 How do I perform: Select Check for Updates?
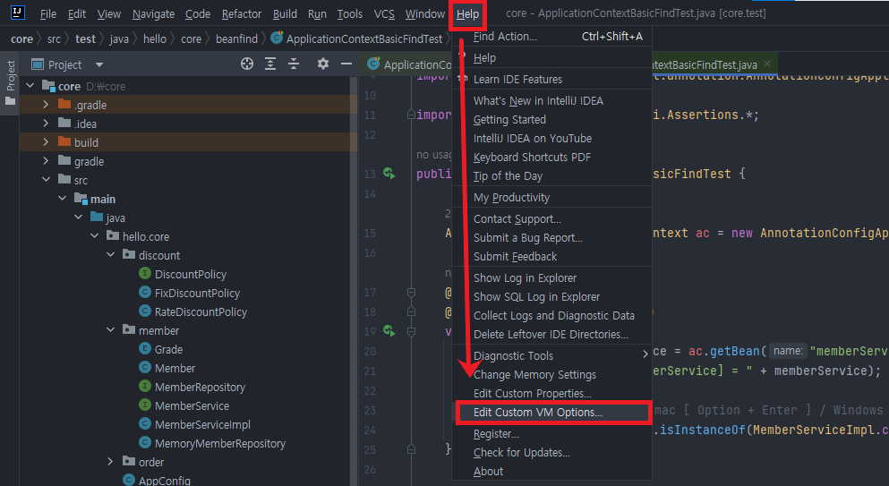click(551, 453)
